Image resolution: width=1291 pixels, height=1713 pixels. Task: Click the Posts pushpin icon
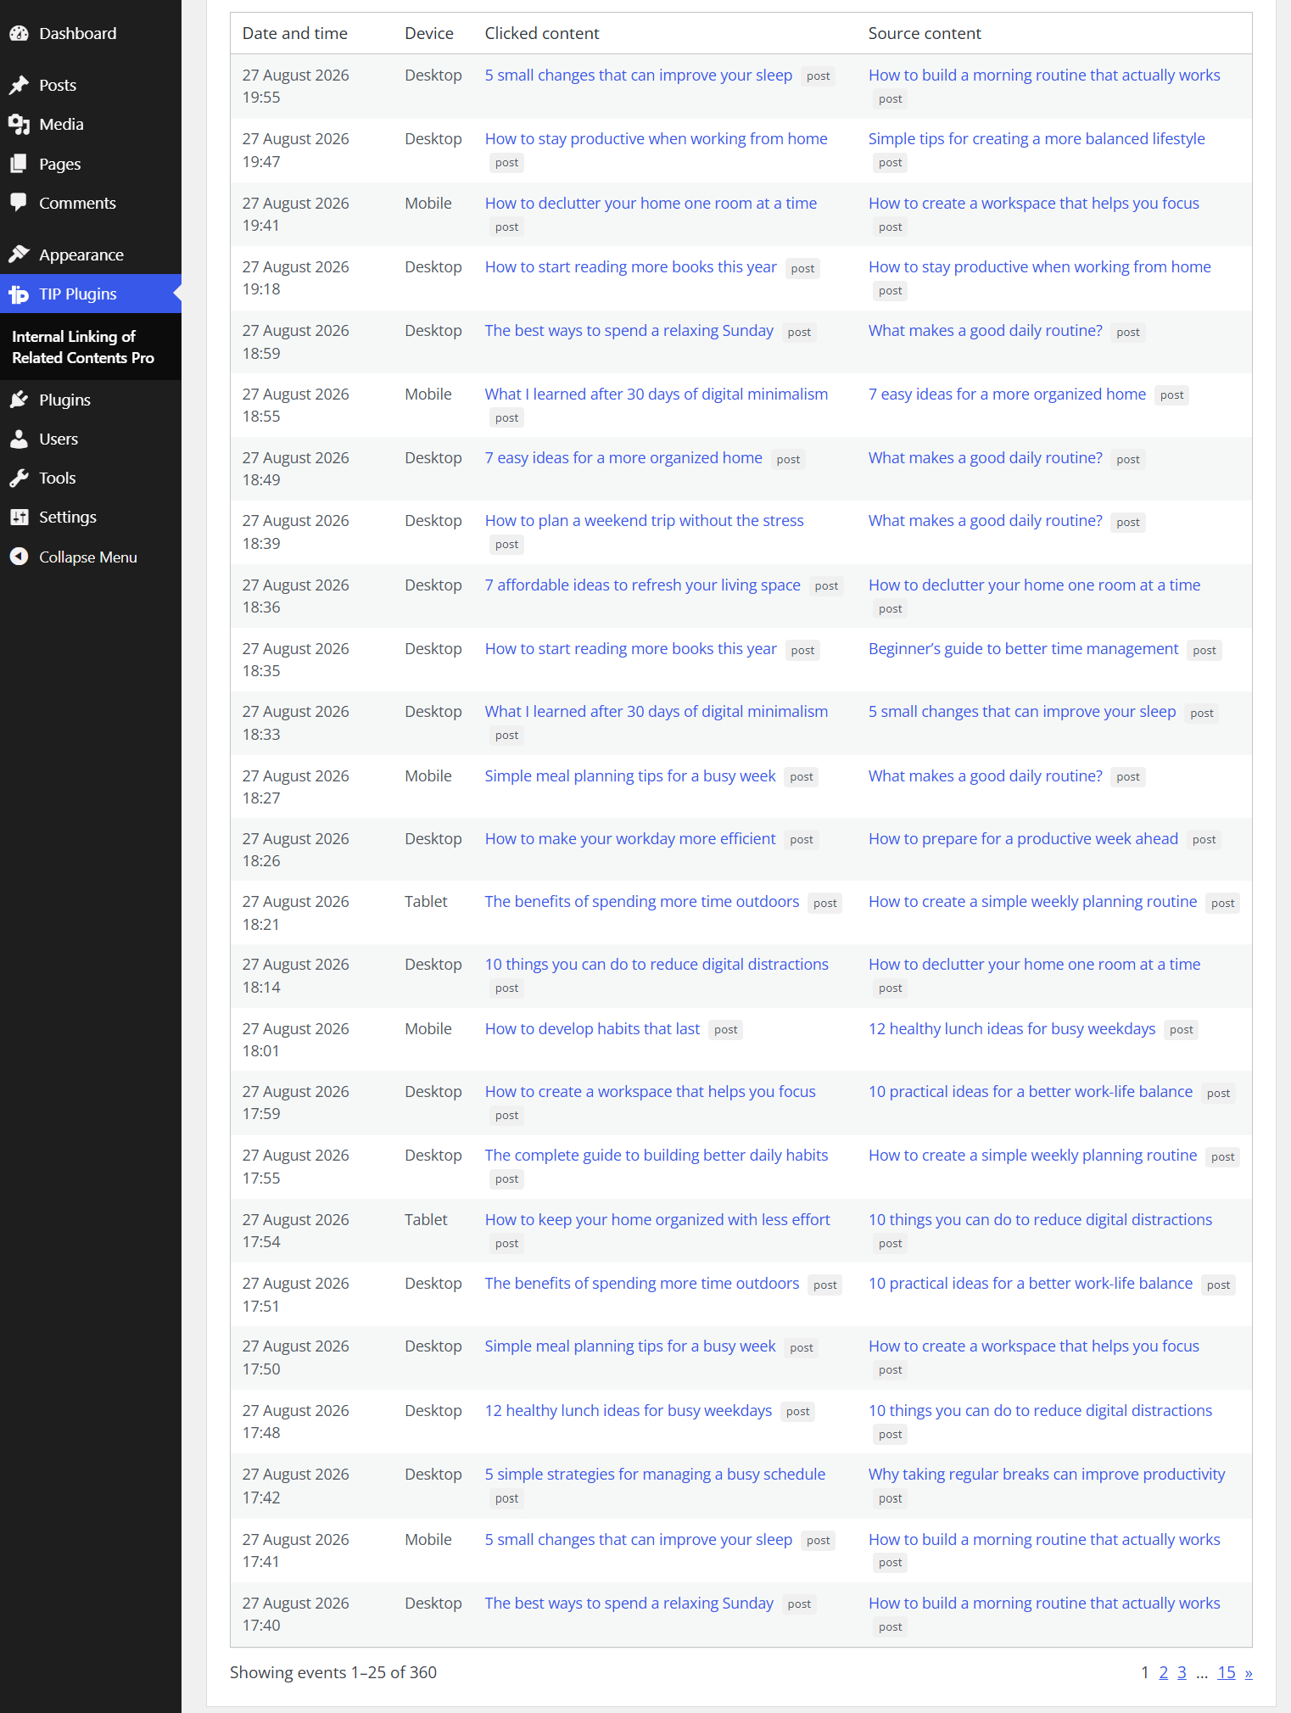(x=19, y=85)
